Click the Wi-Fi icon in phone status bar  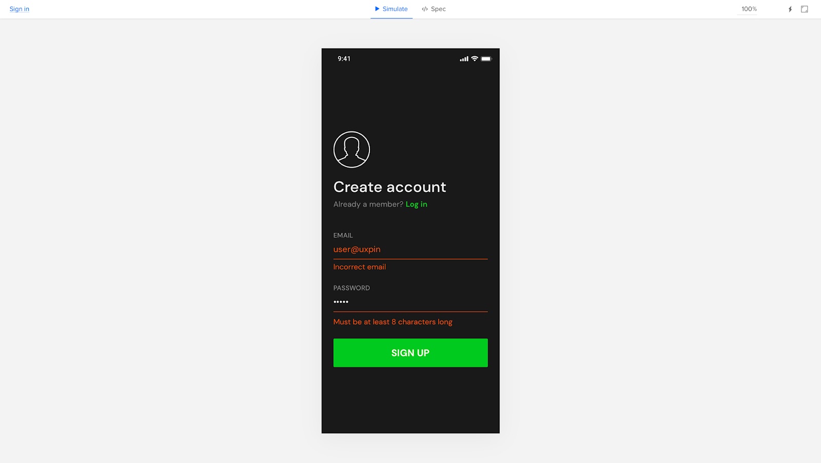pyautogui.click(x=475, y=58)
